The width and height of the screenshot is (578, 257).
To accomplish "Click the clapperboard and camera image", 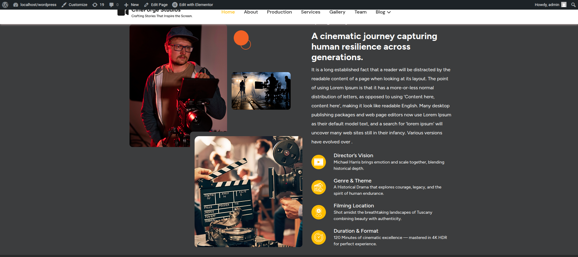I will pos(248,191).
